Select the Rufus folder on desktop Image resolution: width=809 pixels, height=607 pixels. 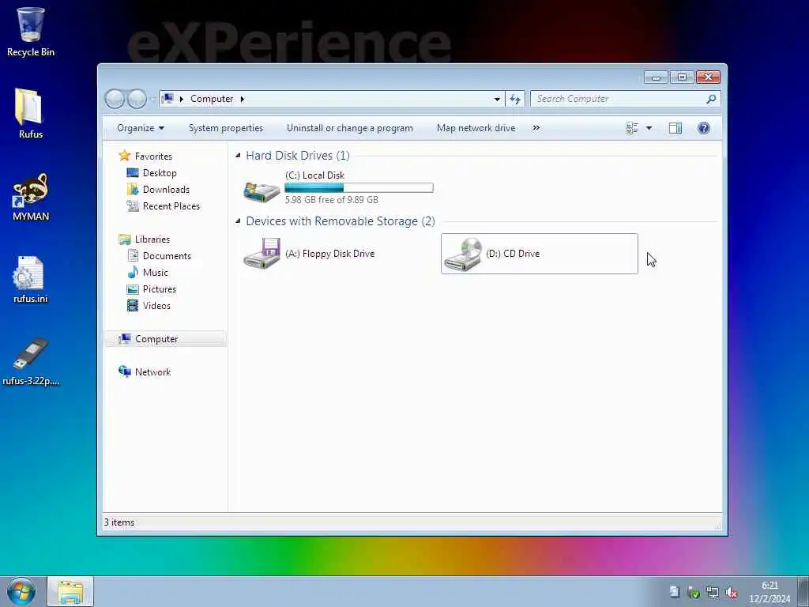click(x=29, y=107)
